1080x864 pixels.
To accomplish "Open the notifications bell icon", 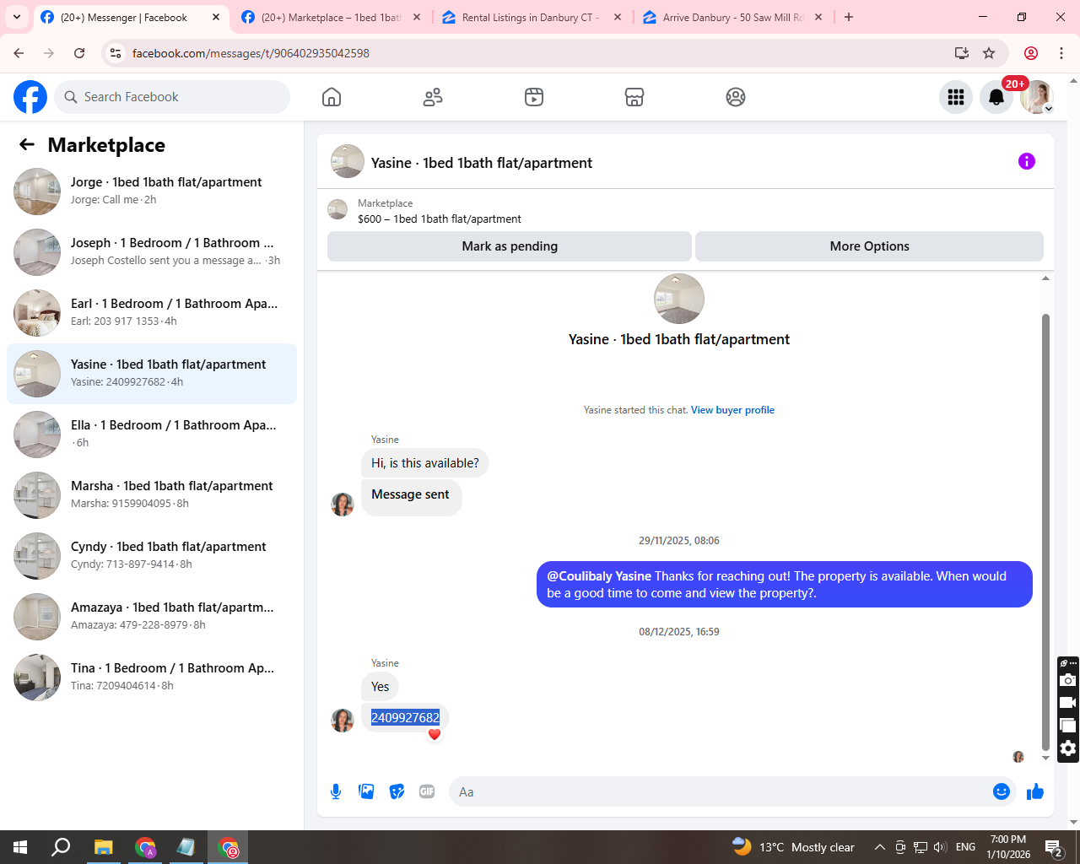I will tap(996, 97).
